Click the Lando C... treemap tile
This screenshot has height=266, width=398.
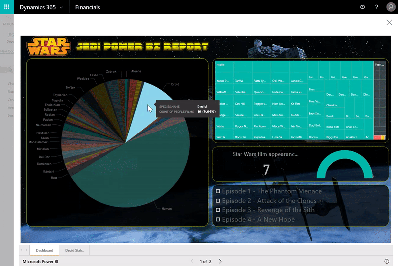pos(298,78)
